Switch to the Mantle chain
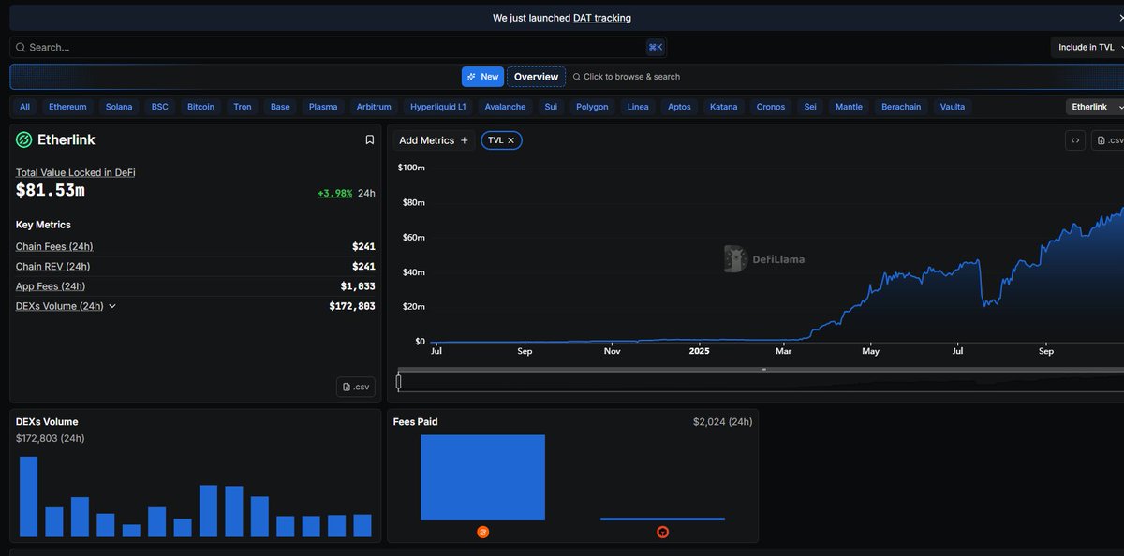The height and width of the screenshot is (556, 1124). click(849, 107)
